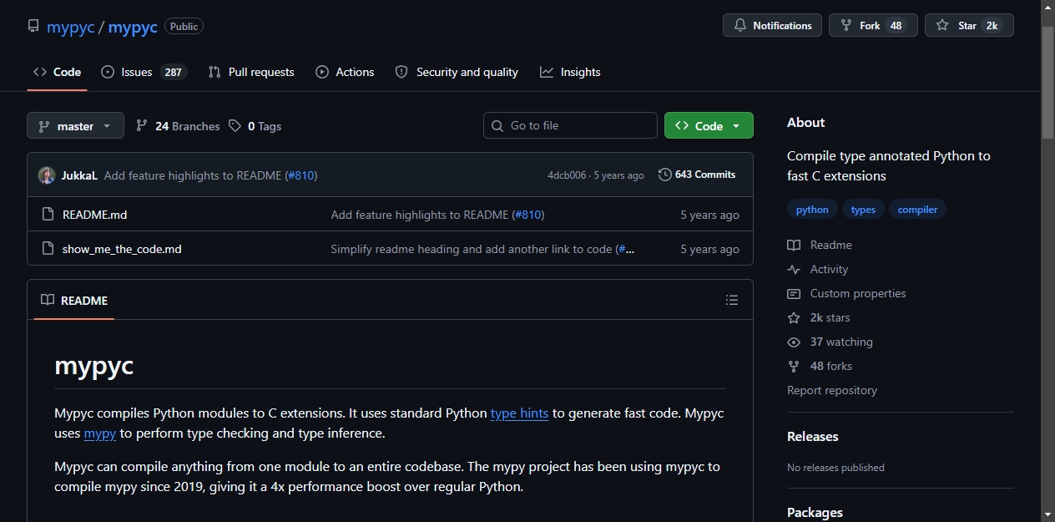Click JukkaL's avatar in the commit bar
Image resolution: width=1055 pixels, height=522 pixels.
pos(47,175)
